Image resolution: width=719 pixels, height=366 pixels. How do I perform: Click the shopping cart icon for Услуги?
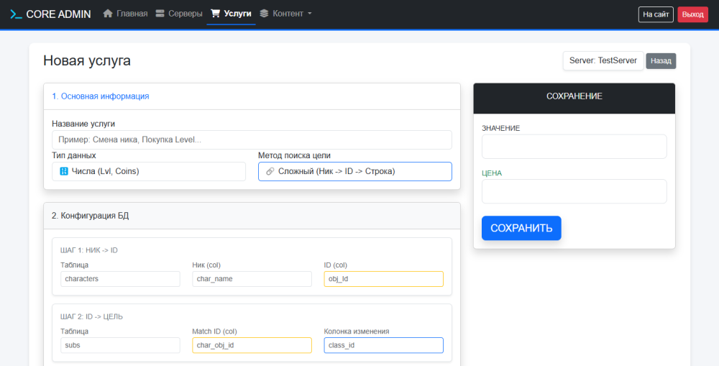coord(215,13)
